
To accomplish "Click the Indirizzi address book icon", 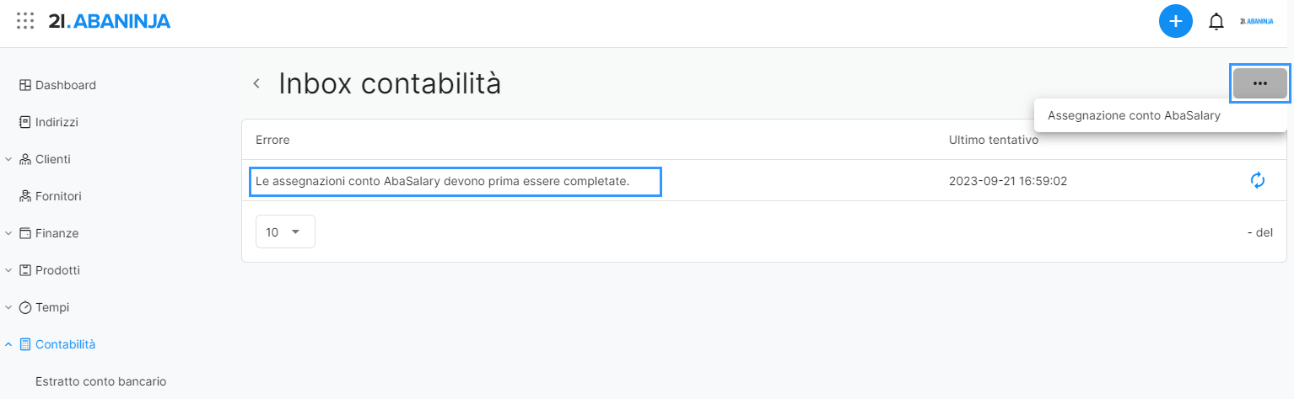I will tap(25, 122).
